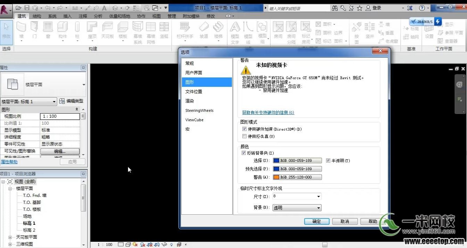Click the favorites star icon in title bar
This screenshot has width=467, height=248.
360,8
